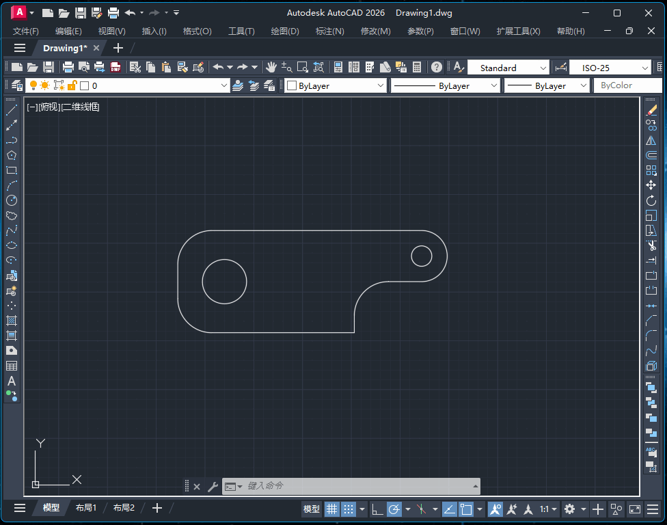Screen dimensions: 667x525
Task: Activate the Move tool
Action: click(x=651, y=185)
